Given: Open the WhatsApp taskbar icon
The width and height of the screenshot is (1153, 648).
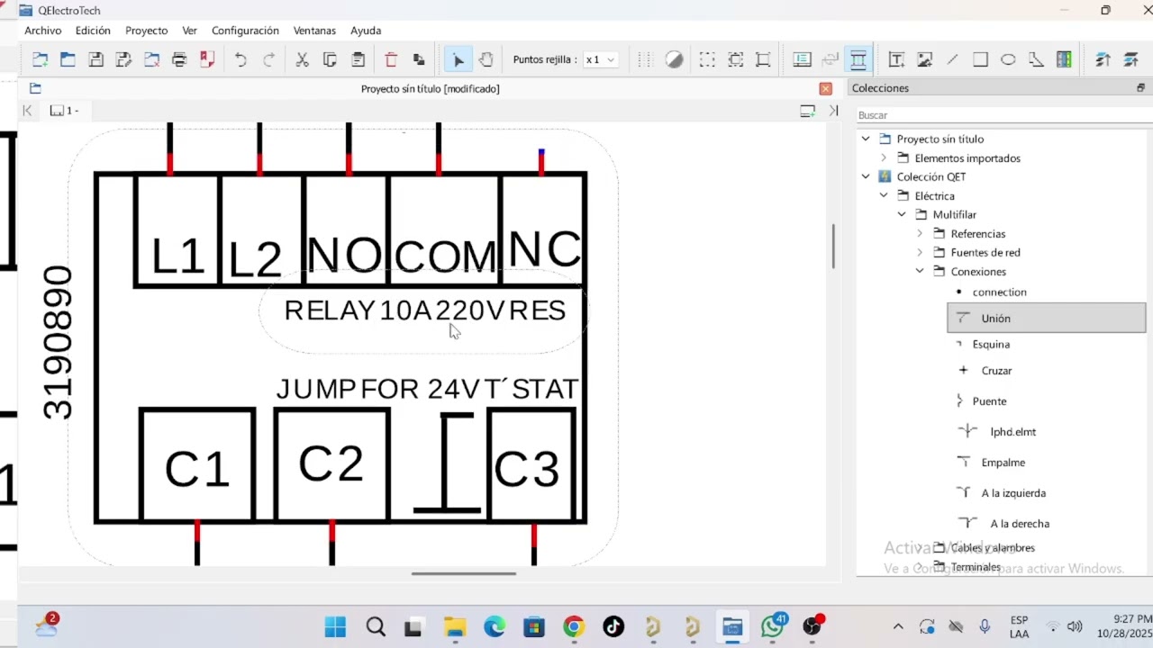Looking at the screenshot, I should (x=772, y=626).
